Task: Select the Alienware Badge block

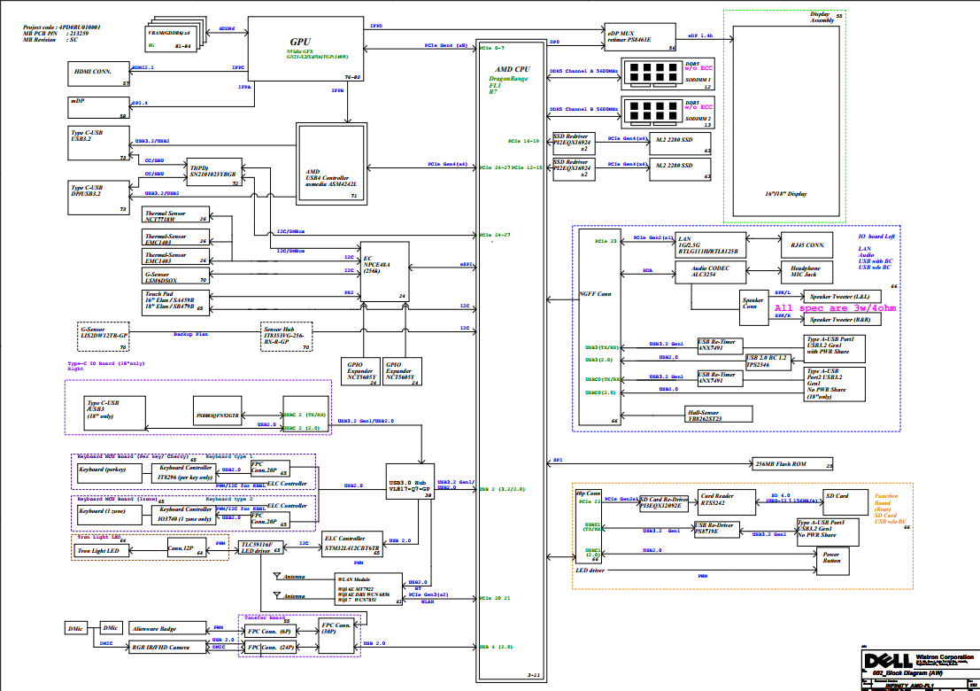Action: pos(169,628)
